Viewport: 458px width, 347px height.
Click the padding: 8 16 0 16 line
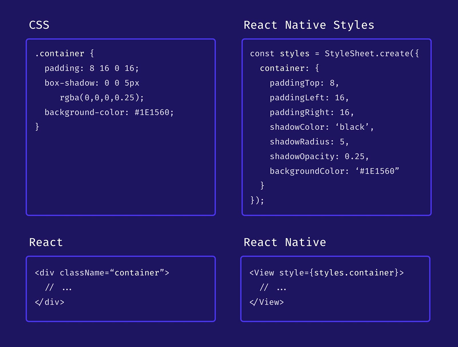click(92, 68)
